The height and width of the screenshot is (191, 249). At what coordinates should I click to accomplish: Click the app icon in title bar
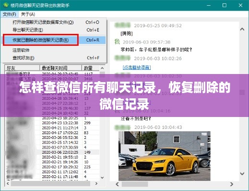point(6,5)
